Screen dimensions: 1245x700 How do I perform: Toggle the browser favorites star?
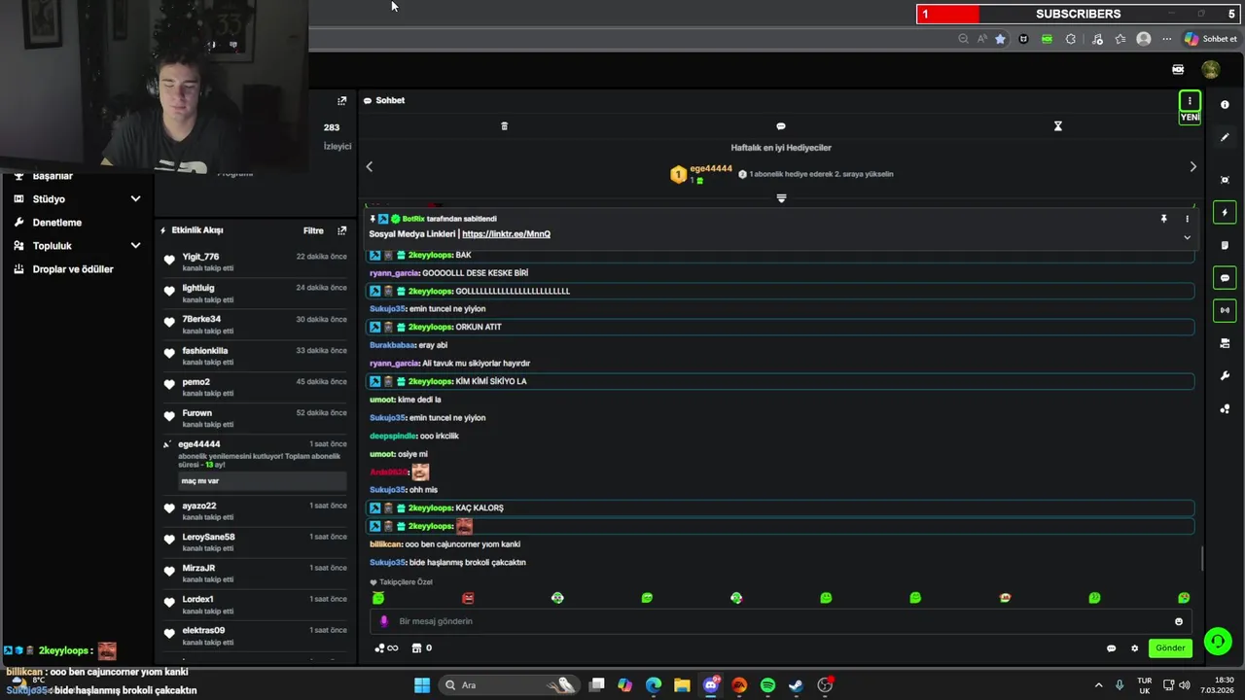coord(1000,39)
